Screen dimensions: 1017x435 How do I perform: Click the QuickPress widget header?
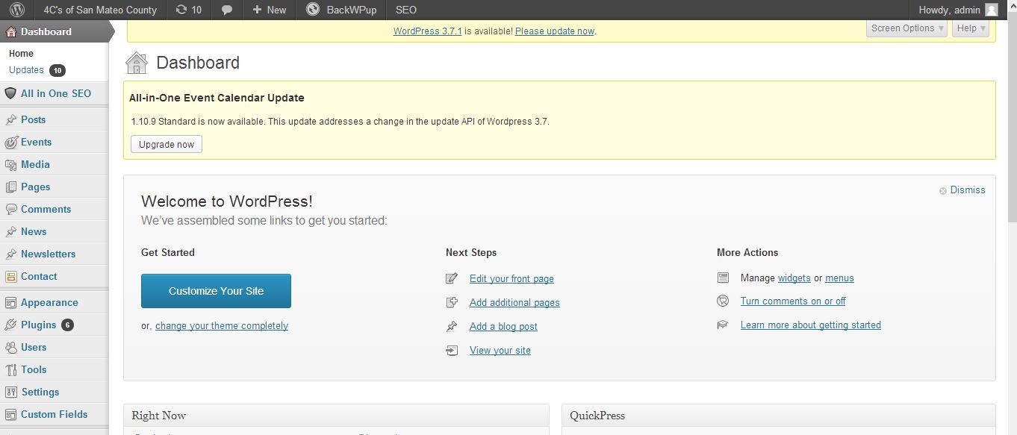[779, 416]
